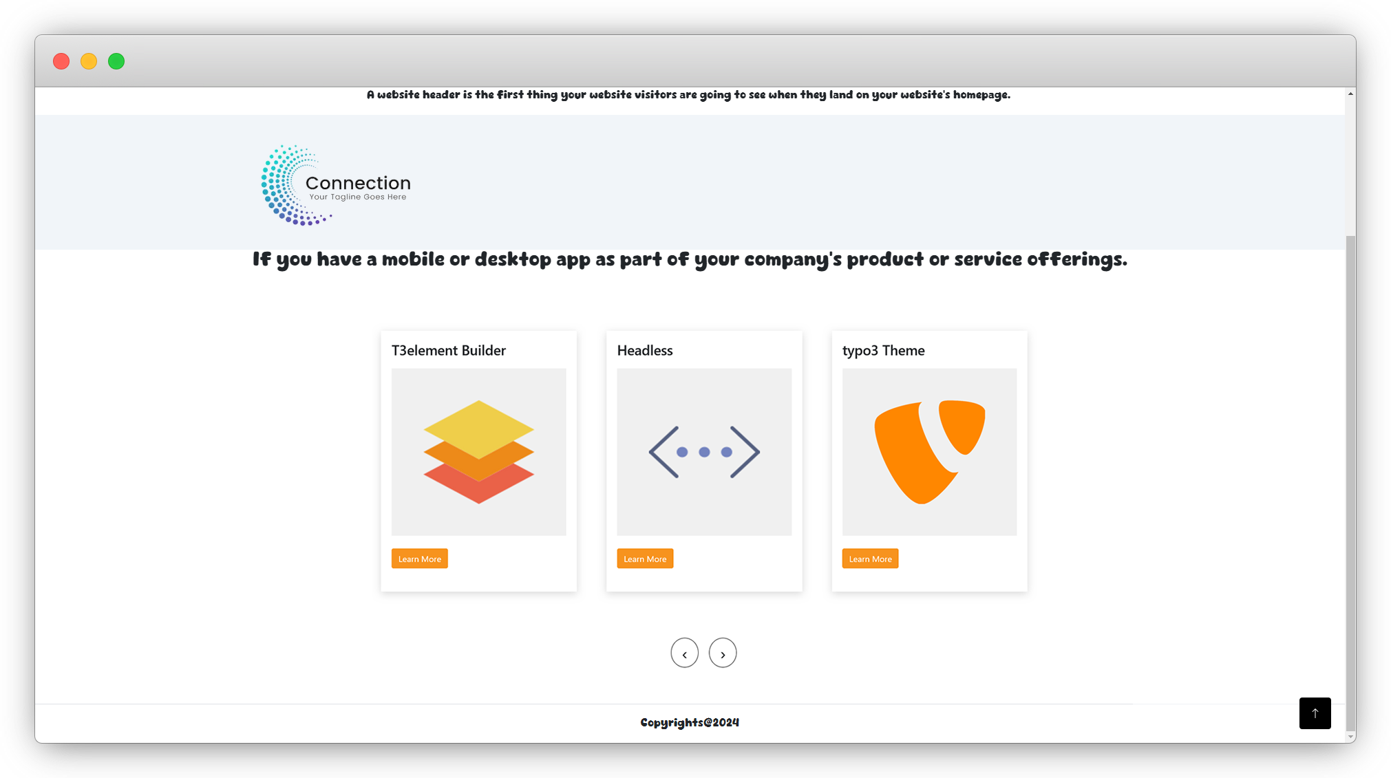Click the typo3 Theme card title

(883, 350)
